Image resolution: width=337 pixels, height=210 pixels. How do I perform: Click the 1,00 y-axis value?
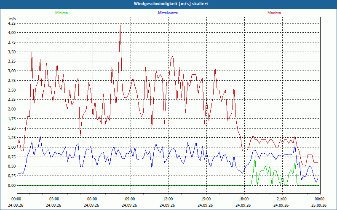click(12, 147)
